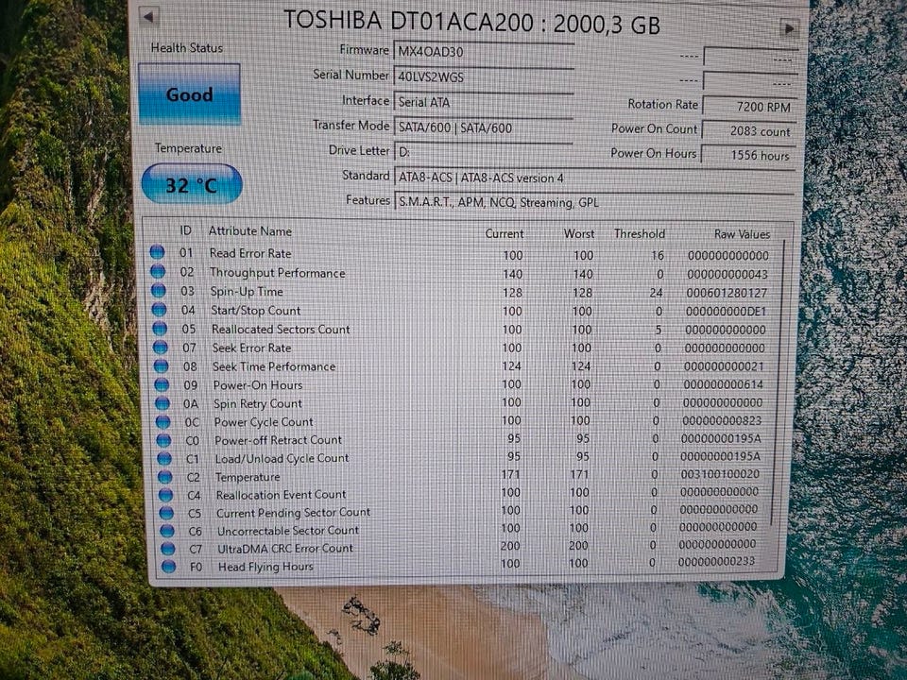Click the Power On Hours value 1556 hours
Screen dimensions: 907x680
(749, 155)
